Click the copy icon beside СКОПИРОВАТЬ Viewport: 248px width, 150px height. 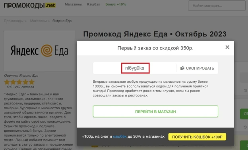click(182, 68)
